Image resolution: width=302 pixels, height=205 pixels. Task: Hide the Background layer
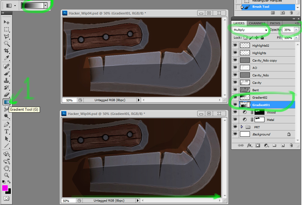(x=235, y=134)
